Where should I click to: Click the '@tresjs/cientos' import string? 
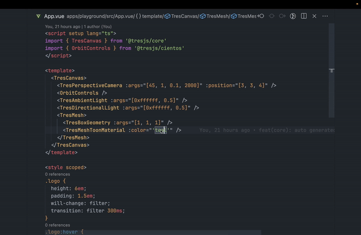(x=159, y=48)
